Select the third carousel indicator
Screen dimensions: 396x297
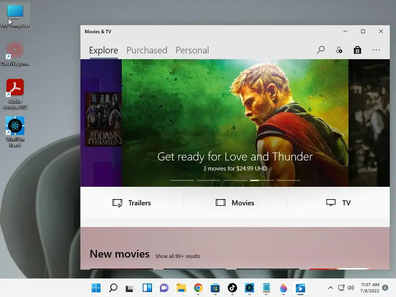(x=235, y=180)
